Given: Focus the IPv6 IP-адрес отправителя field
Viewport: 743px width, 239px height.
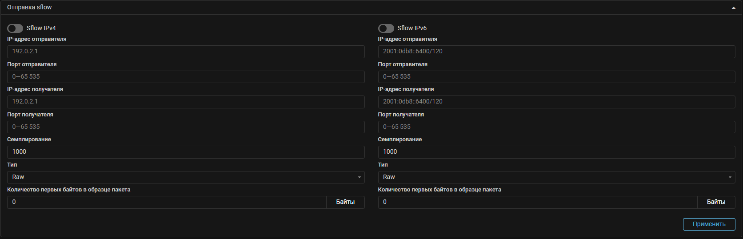Looking at the screenshot, I should (556, 52).
